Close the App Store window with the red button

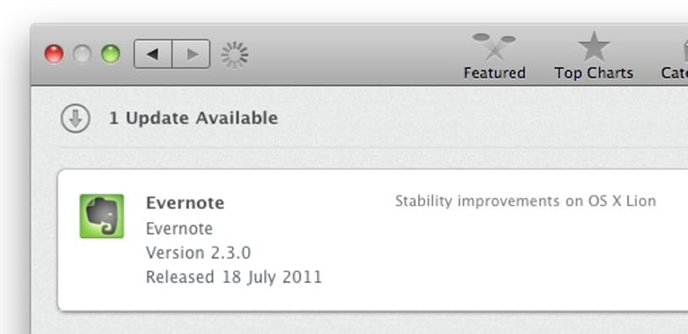54,54
